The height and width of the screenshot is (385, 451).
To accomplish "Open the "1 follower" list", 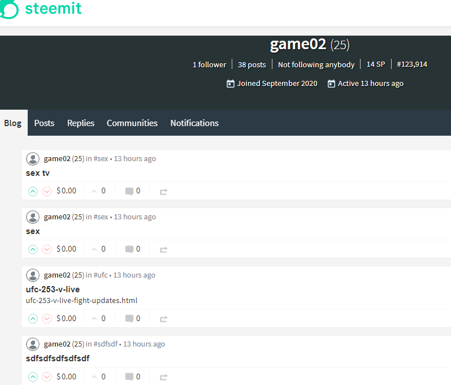I will click(209, 65).
